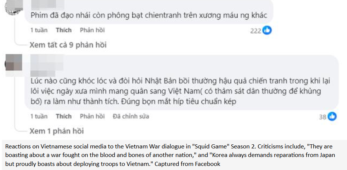
Task: Open the 222 reactions count list
Action: [x=256, y=31]
